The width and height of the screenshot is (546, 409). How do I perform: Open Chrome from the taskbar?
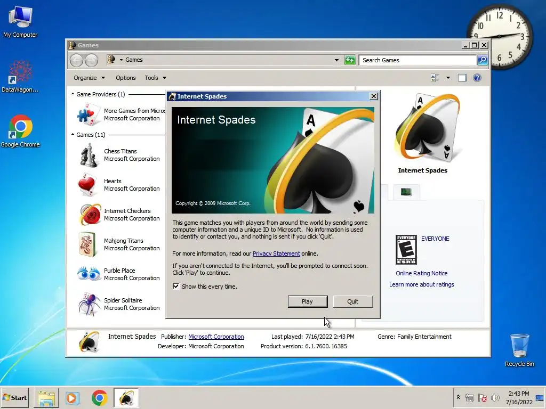pos(100,397)
